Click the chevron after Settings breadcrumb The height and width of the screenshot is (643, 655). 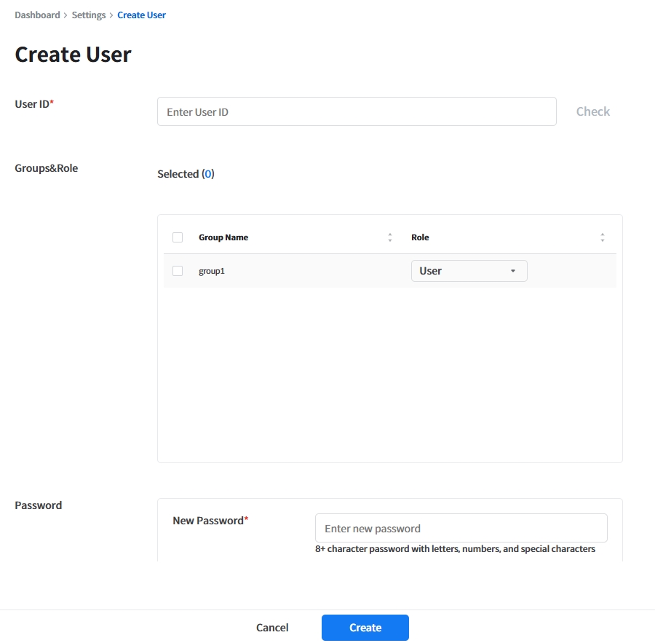coord(111,15)
